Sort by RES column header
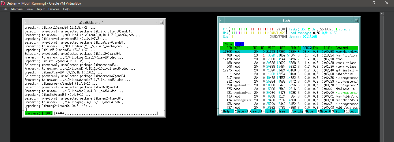Viewport: 394px width, 142px height. [x=283, y=48]
